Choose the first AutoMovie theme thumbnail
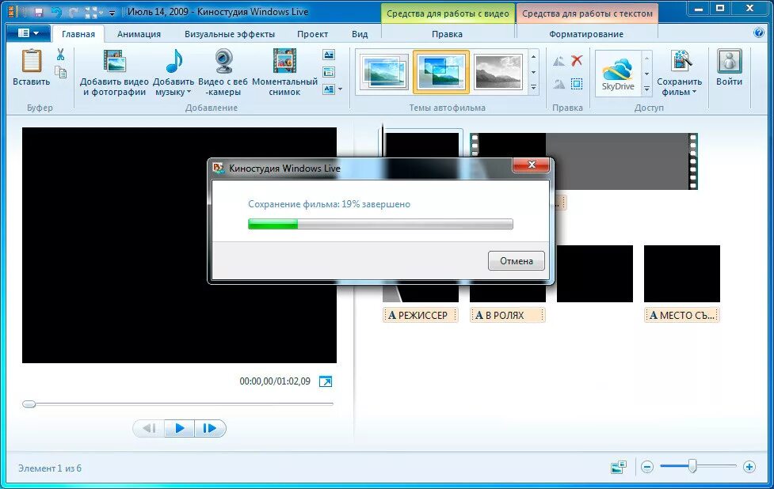 (384, 72)
